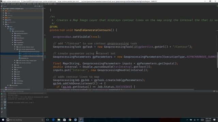Viewport: 218px width, 122px height.
Task: Open the Window menu
Action: point(50,4)
